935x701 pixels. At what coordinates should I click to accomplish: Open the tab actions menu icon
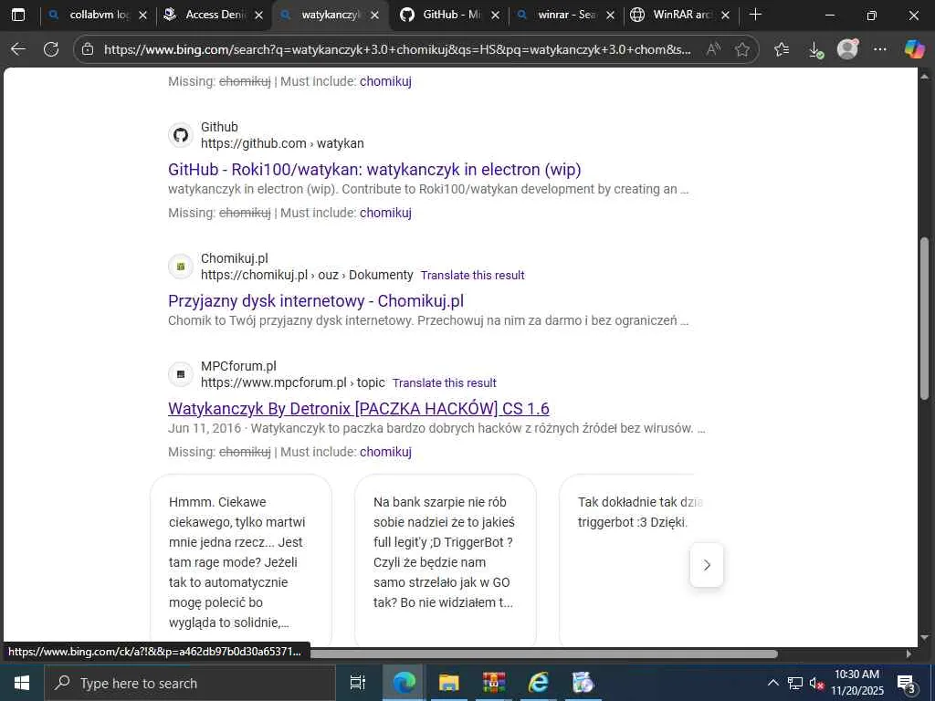(x=18, y=15)
